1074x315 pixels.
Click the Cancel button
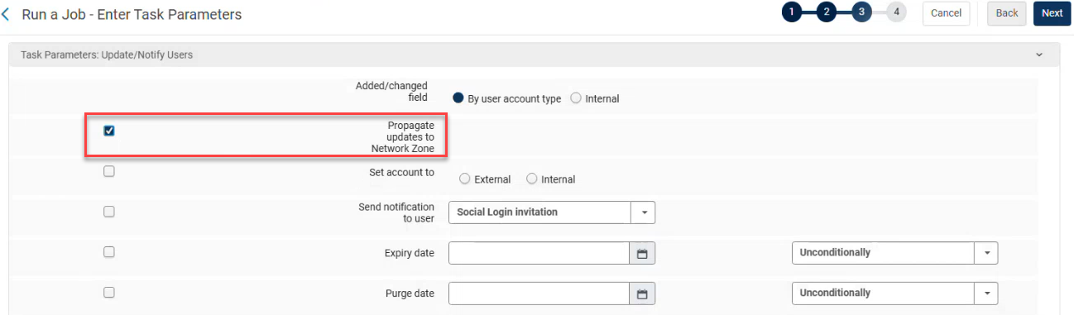click(946, 13)
